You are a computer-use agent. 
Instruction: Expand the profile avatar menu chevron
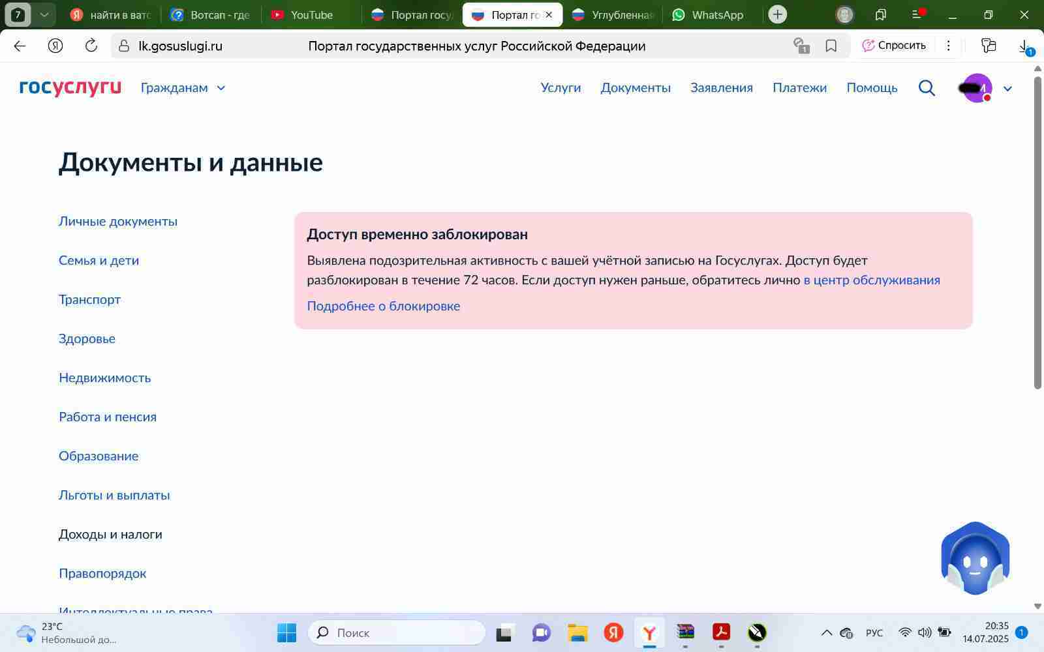[1007, 89]
